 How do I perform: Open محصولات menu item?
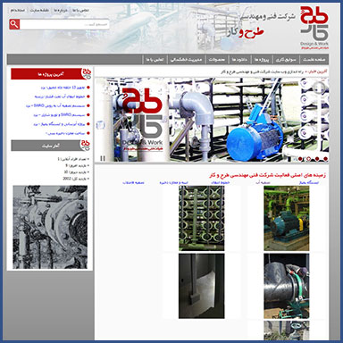(x=217, y=60)
